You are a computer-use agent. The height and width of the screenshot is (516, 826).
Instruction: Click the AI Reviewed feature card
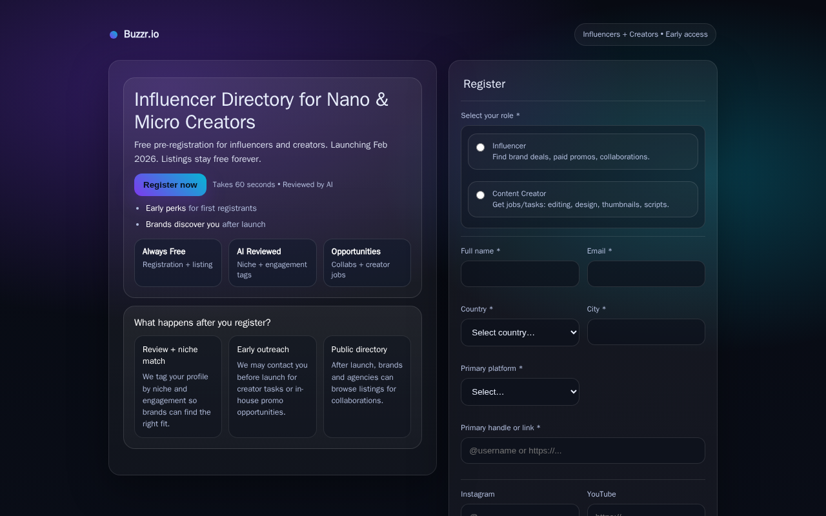(272, 263)
